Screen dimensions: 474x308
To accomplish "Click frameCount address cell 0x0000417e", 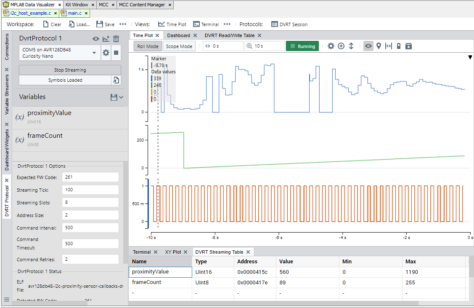I will [254, 283].
